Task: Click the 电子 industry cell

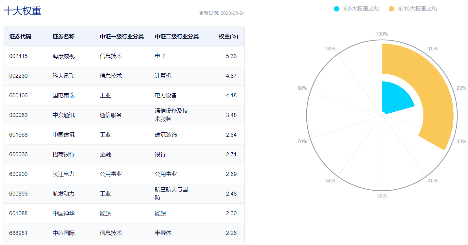Action: coord(160,56)
